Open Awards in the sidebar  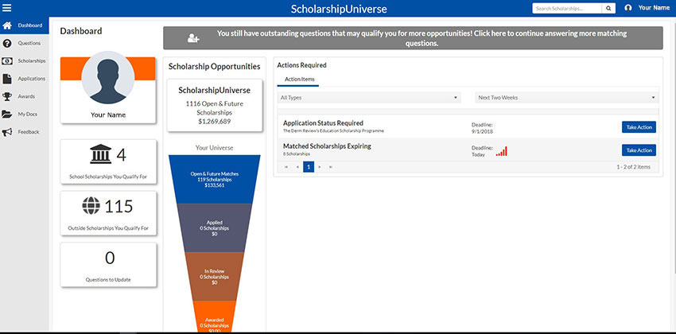25,96
